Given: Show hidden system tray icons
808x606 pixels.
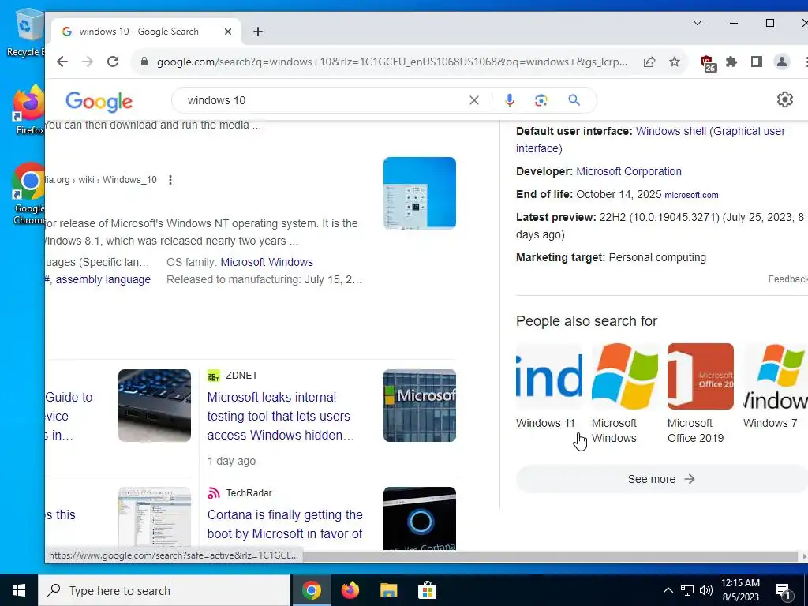Looking at the screenshot, I should pyautogui.click(x=668, y=590).
